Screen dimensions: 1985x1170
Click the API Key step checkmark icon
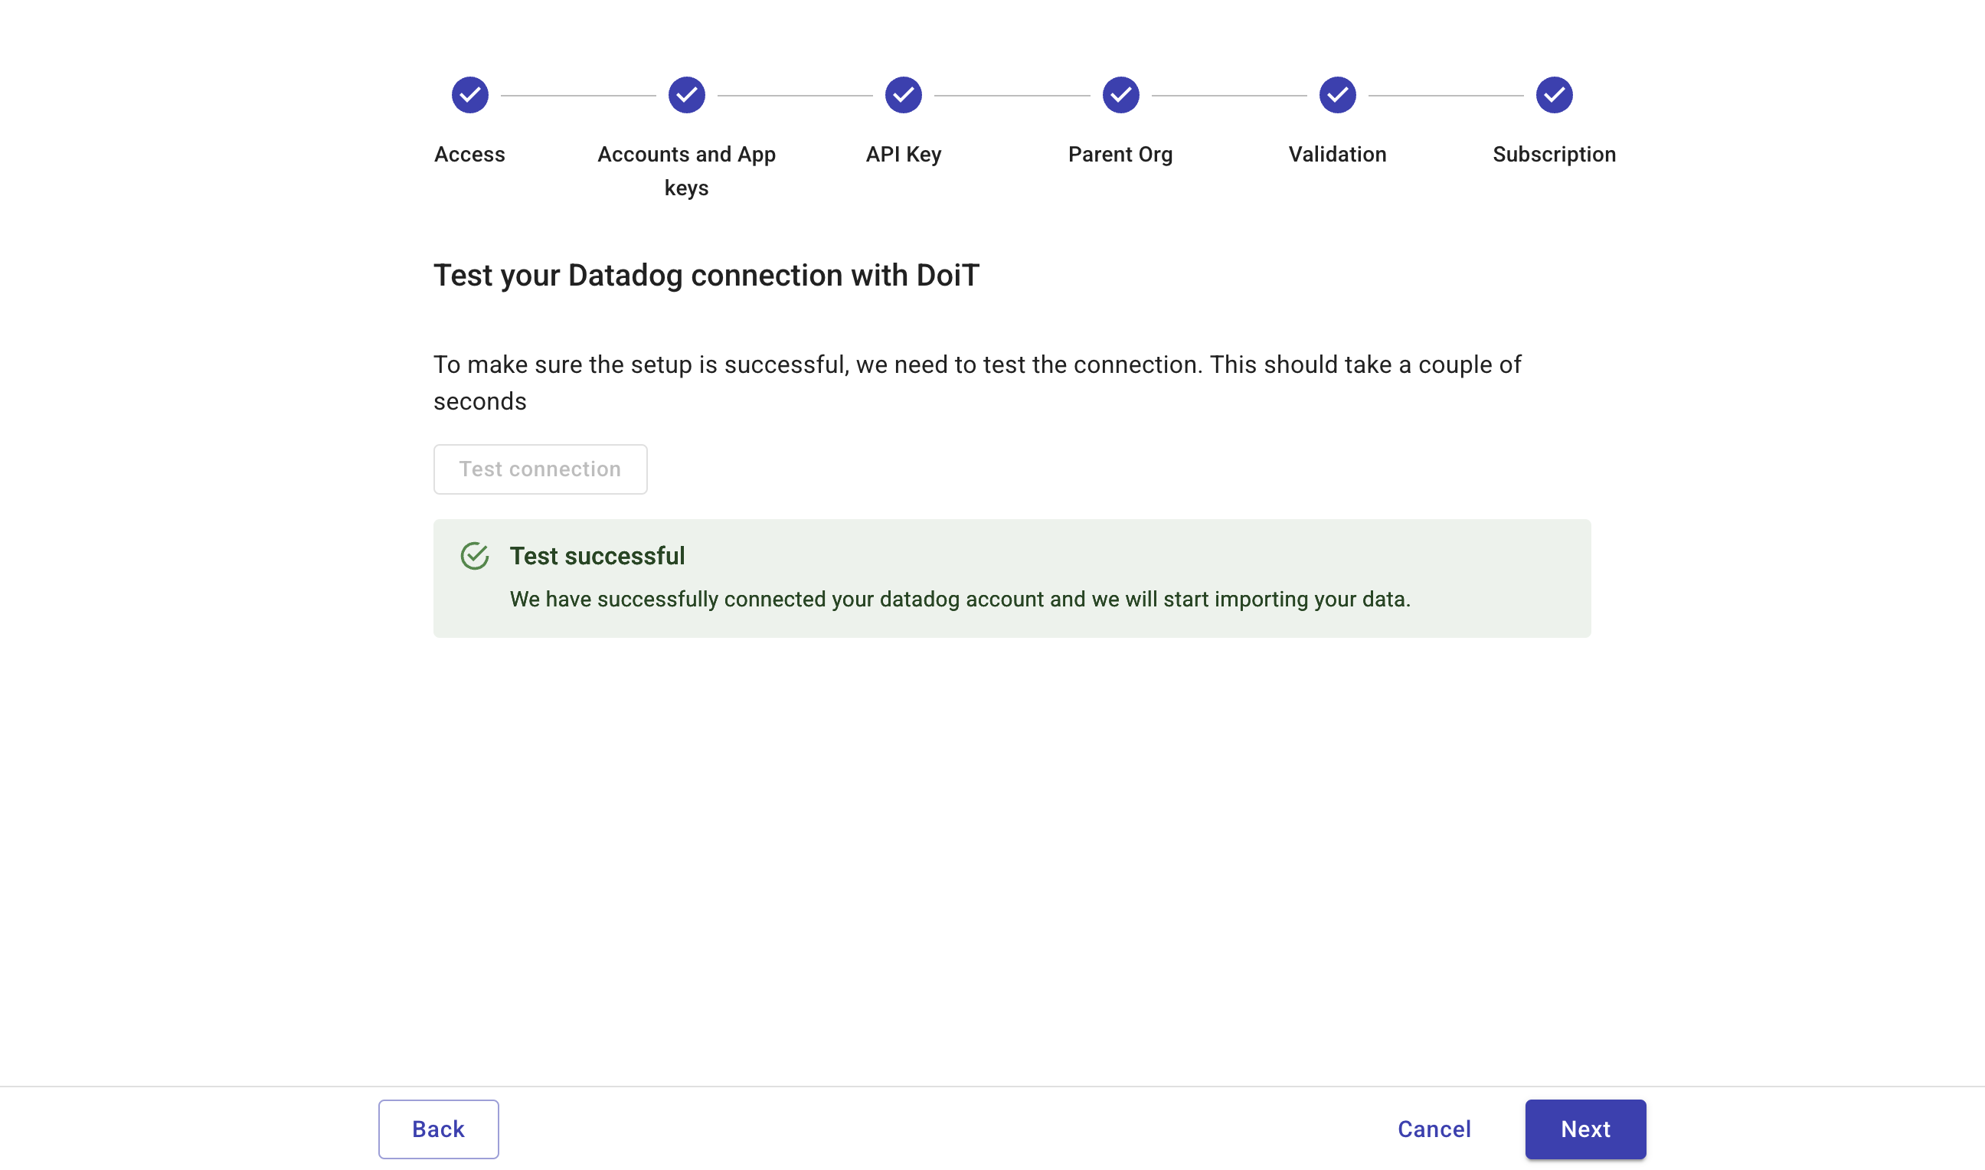pos(903,94)
